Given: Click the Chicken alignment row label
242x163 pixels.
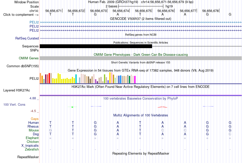Looking at the screenshot, I should (x=33, y=142).
